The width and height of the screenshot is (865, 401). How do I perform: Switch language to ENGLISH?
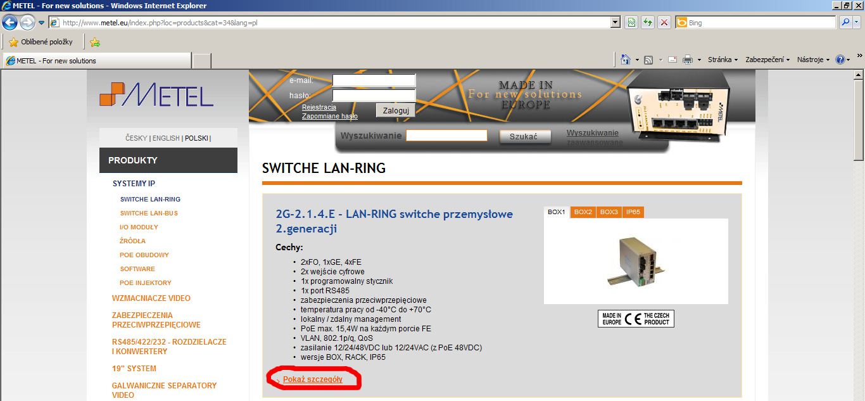[x=166, y=138]
